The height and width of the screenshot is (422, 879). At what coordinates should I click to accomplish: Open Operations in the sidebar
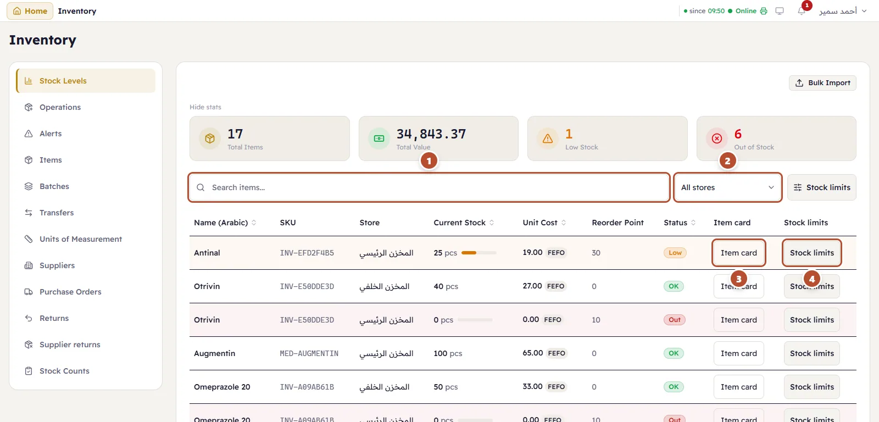[x=86, y=107]
